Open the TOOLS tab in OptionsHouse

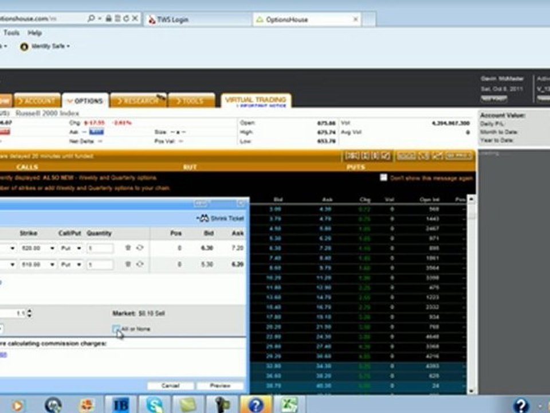(191, 101)
